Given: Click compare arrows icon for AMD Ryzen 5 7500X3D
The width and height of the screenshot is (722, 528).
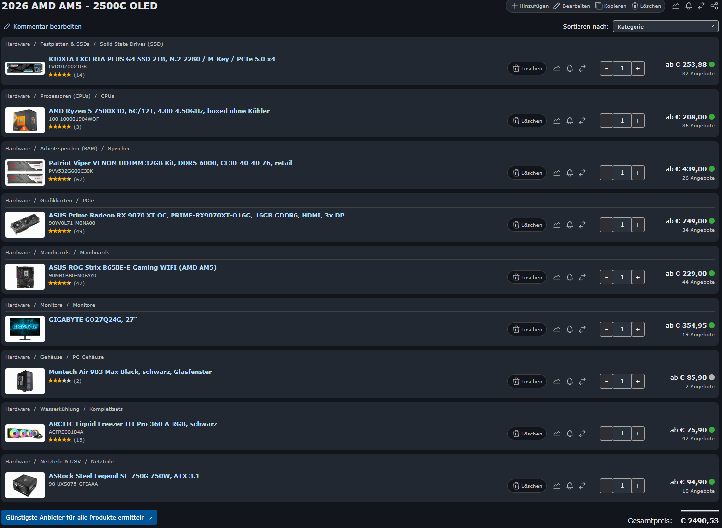Looking at the screenshot, I should (x=582, y=121).
